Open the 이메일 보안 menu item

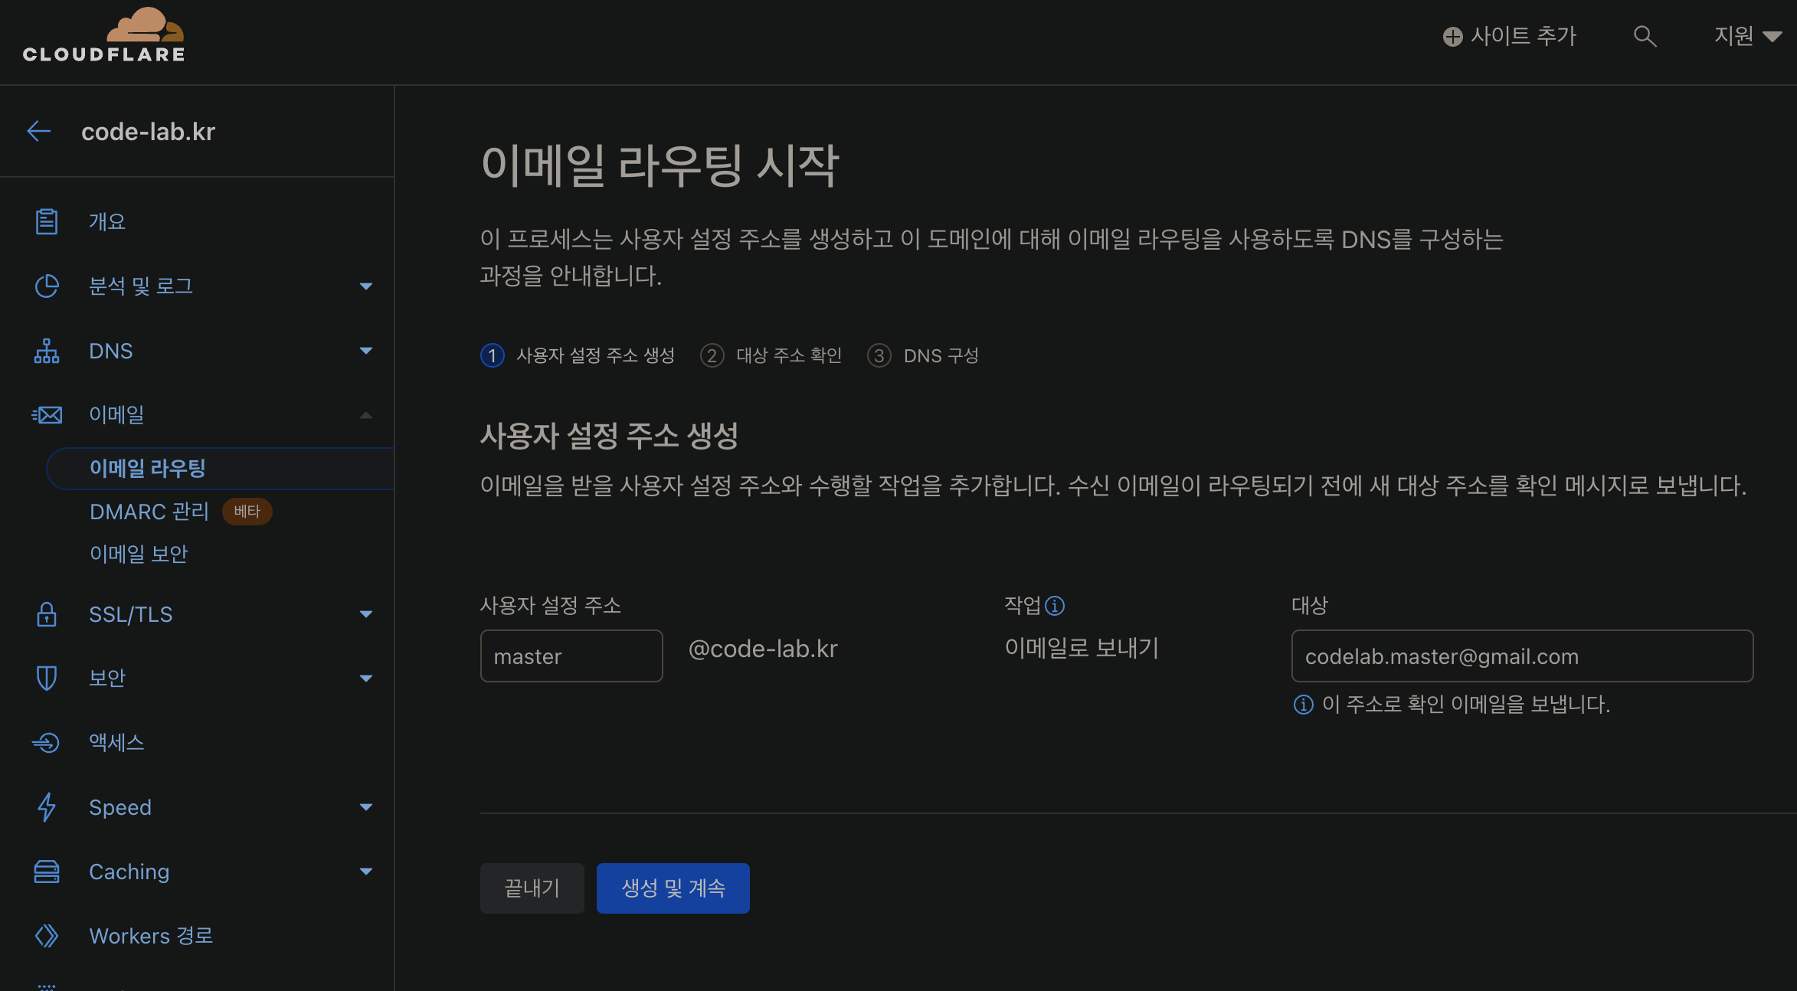coord(139,554)
